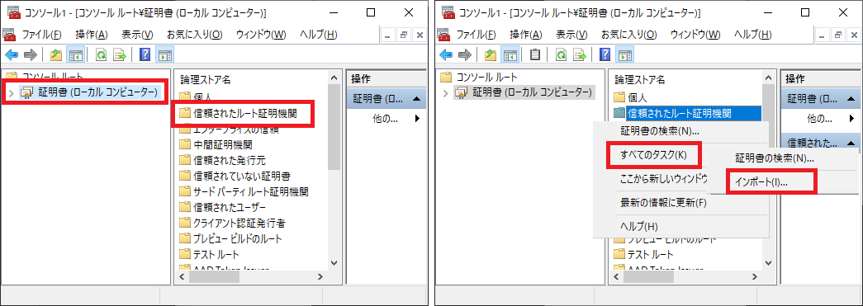The height and width of the screenshot is (306, 863).
Task: Click the toolbox document icon beside ファイル in left window
Action: pos(9,35)
